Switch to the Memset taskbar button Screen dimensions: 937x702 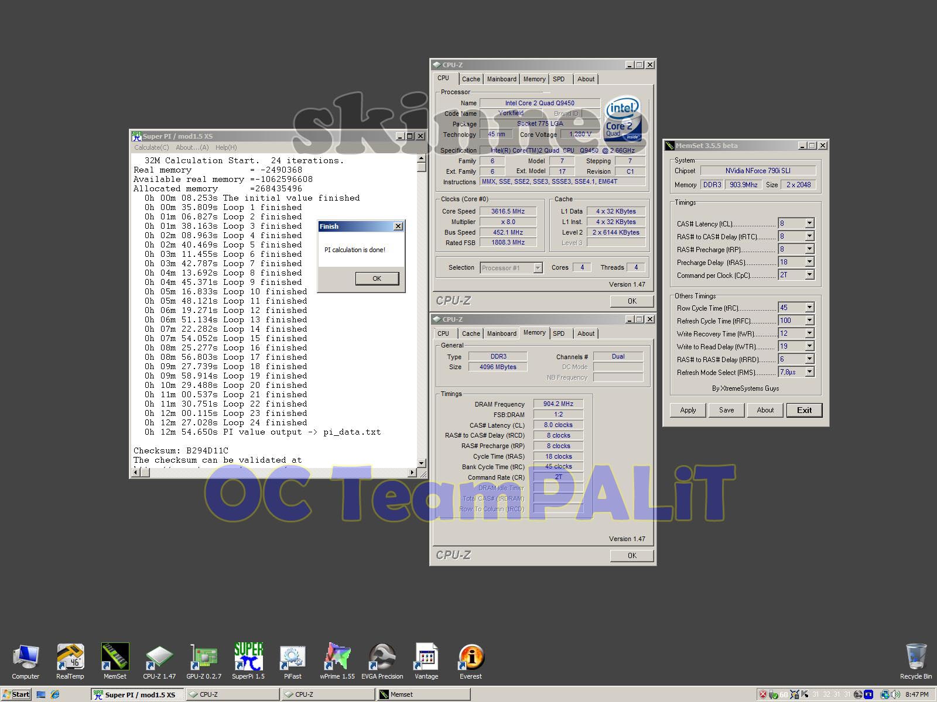click(x=423, y=694)
